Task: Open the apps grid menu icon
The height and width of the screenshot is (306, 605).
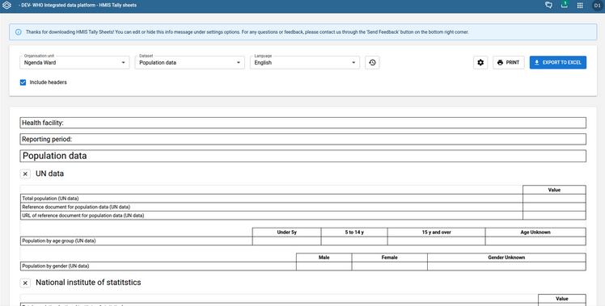Action: pyautogui.click(x=580, y=6)
